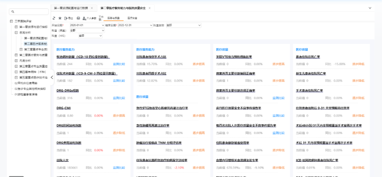Image resolution: width=382 pixels, height=177 pixels.
Task: Open the 采取VTE恰当预防措施比率 link
Action: tap(234, 57)
